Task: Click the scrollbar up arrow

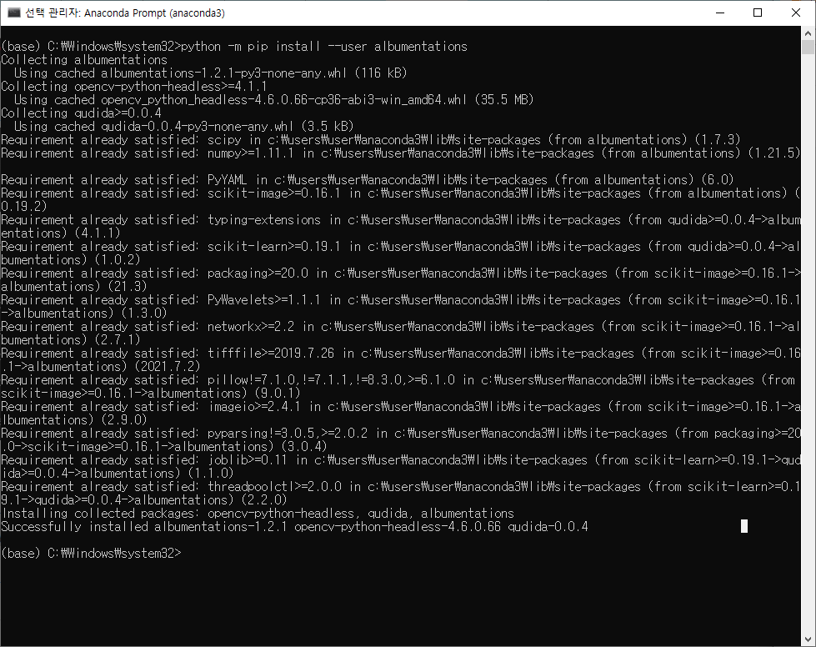Action: (x=808, y=33)
